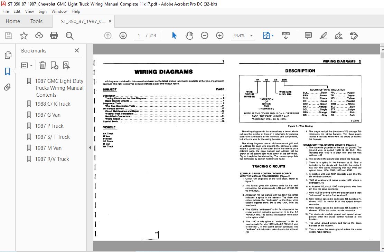The image size is (384, 252).
Task: Click the DESCRIPTION heading on page 2
Action: pos(300,71)
